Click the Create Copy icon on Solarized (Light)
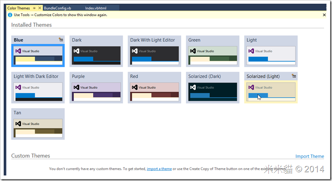This screenshot has width=332, height=181. [294, 76]
